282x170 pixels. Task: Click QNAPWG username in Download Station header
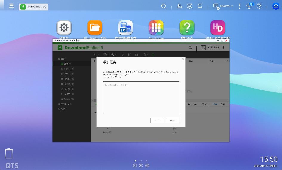point(213,47)
